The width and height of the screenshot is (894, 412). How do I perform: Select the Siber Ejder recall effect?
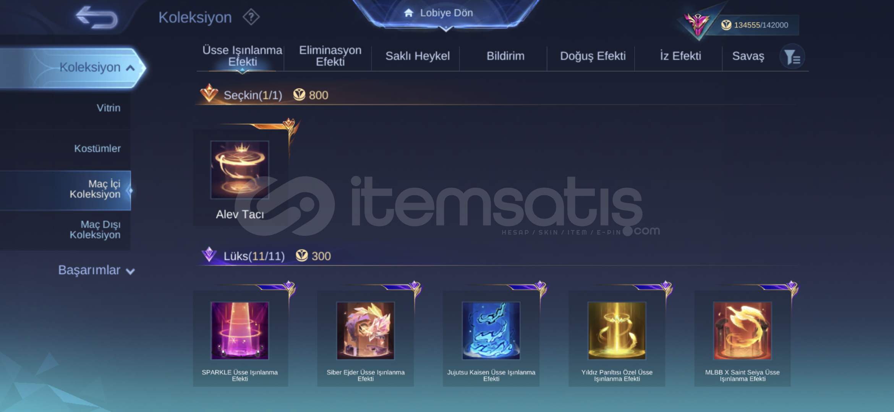[x=365, y=331]
